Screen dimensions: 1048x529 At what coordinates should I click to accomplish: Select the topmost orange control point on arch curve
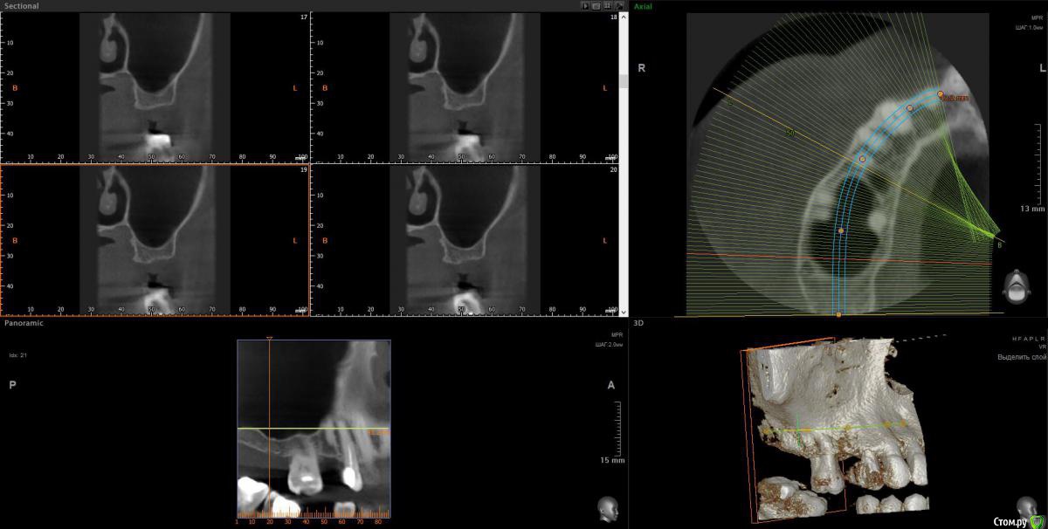pos(941,93)
